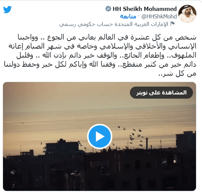
Task: Follow the account via the "متابعة" link
Action: coord(128,17)
